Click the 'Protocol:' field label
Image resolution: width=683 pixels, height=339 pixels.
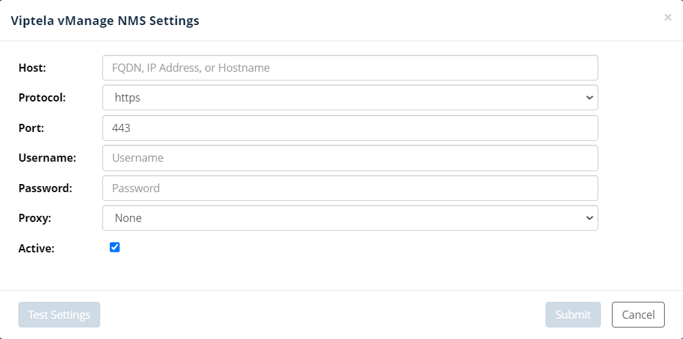point(42,97)
